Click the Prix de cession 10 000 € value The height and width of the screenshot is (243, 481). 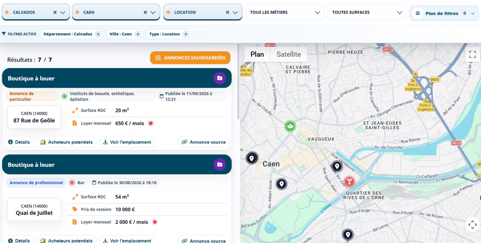click(125, 209)
